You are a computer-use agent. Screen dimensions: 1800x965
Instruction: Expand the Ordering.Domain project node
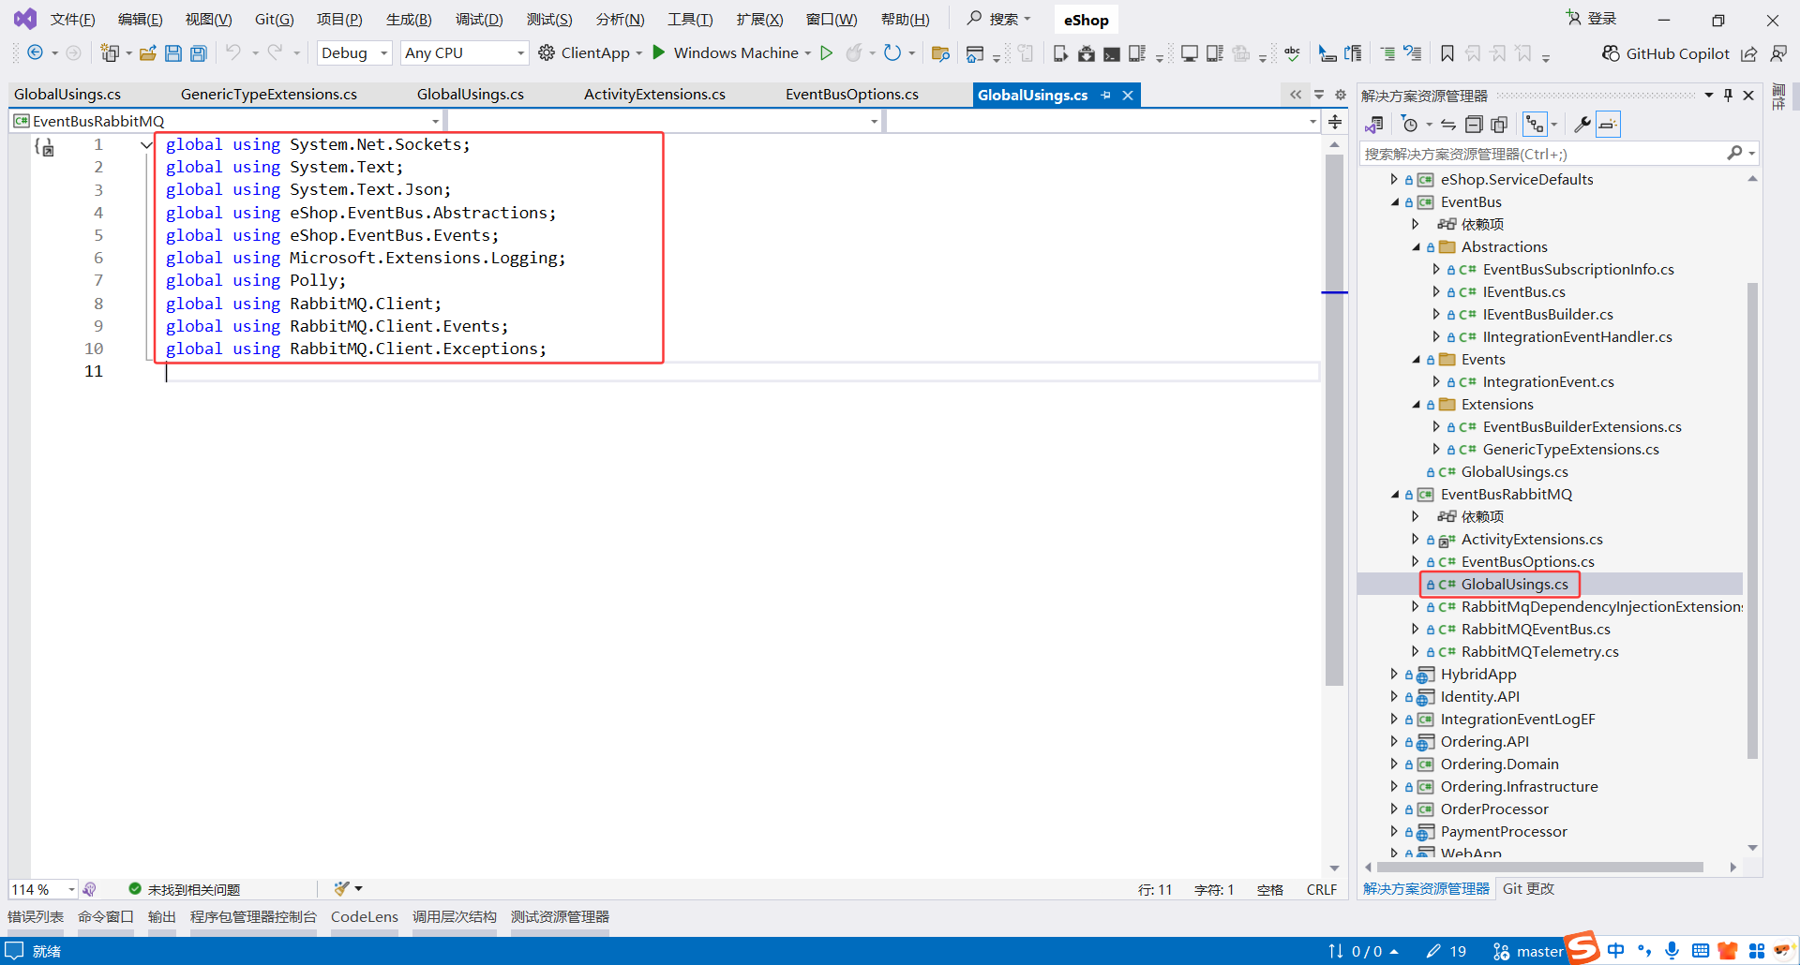[1394, 764]
